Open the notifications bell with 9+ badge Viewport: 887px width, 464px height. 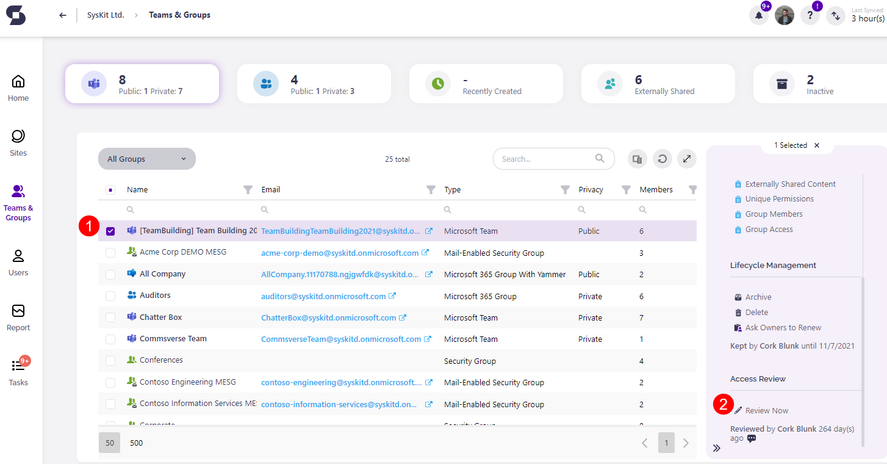click(758, 15)
